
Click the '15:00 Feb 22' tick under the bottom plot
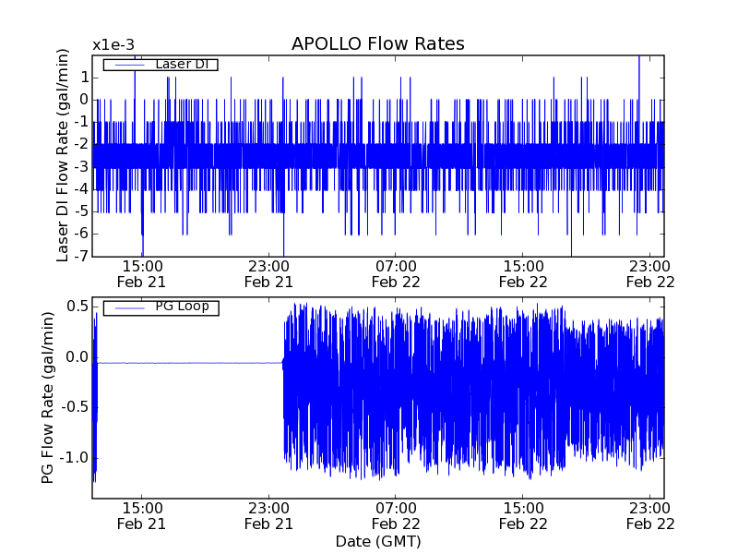point(523,515)
